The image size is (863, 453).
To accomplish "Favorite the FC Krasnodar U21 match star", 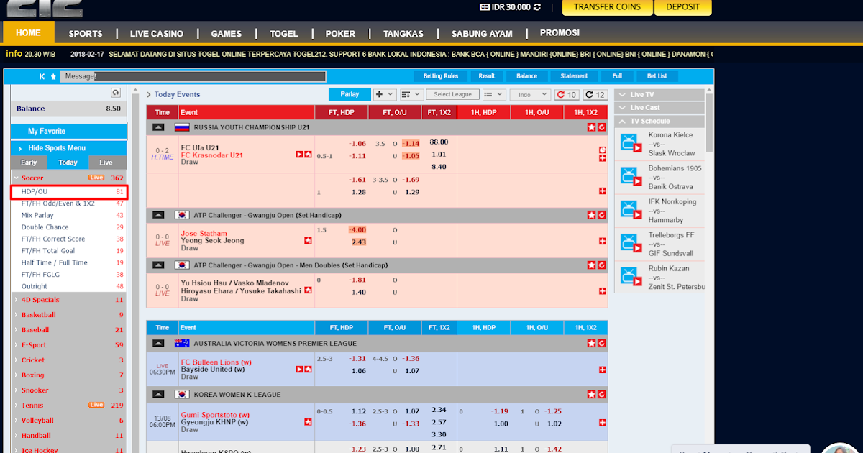I will (x=307, y=155).
